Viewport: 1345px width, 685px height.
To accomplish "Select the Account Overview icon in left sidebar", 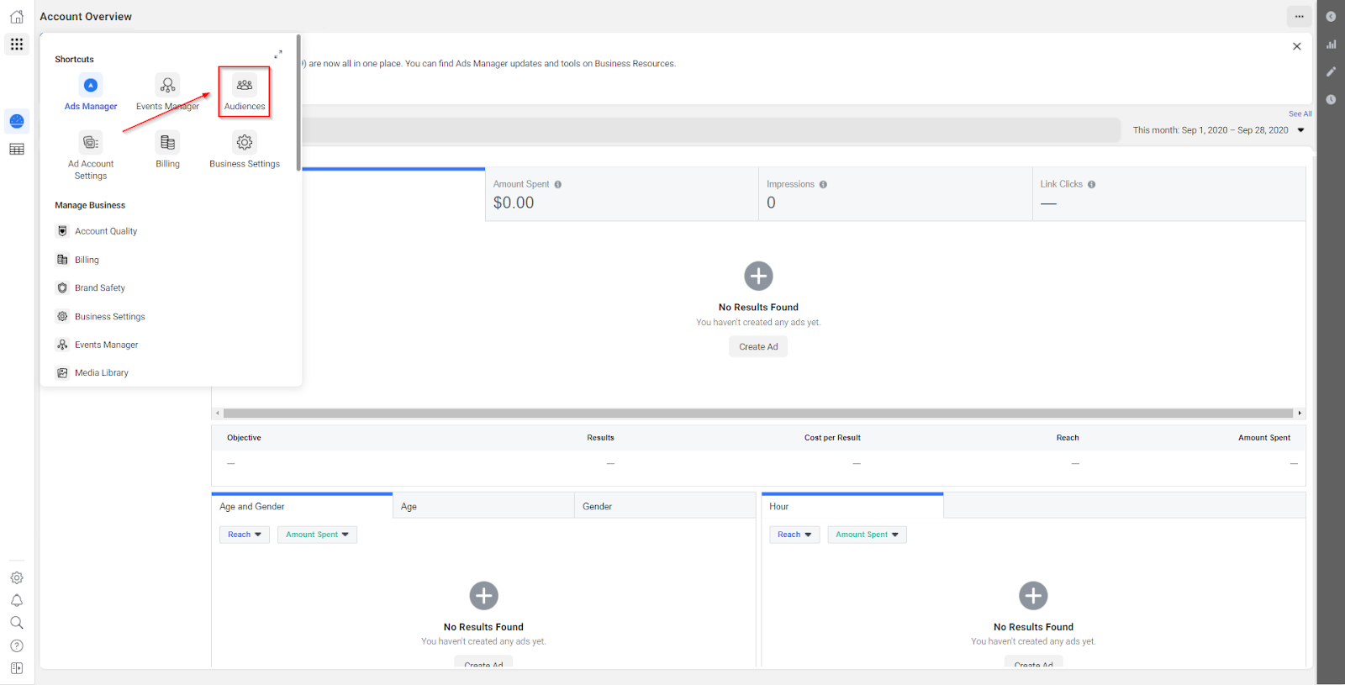I will pos(17,121).
